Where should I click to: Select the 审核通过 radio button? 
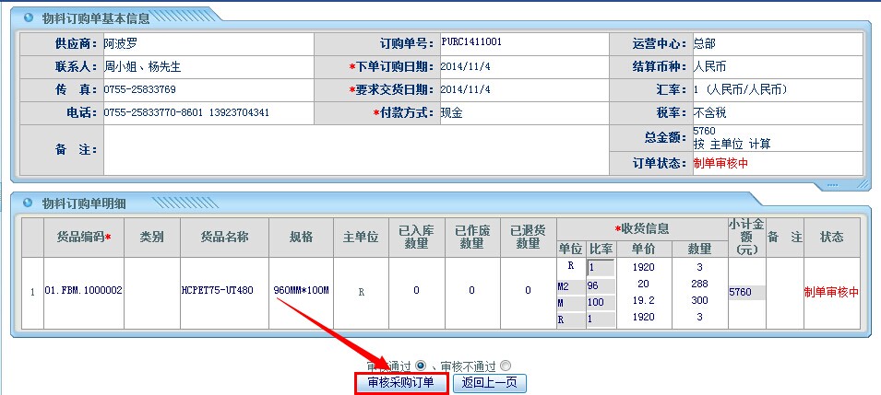[422, 366]
